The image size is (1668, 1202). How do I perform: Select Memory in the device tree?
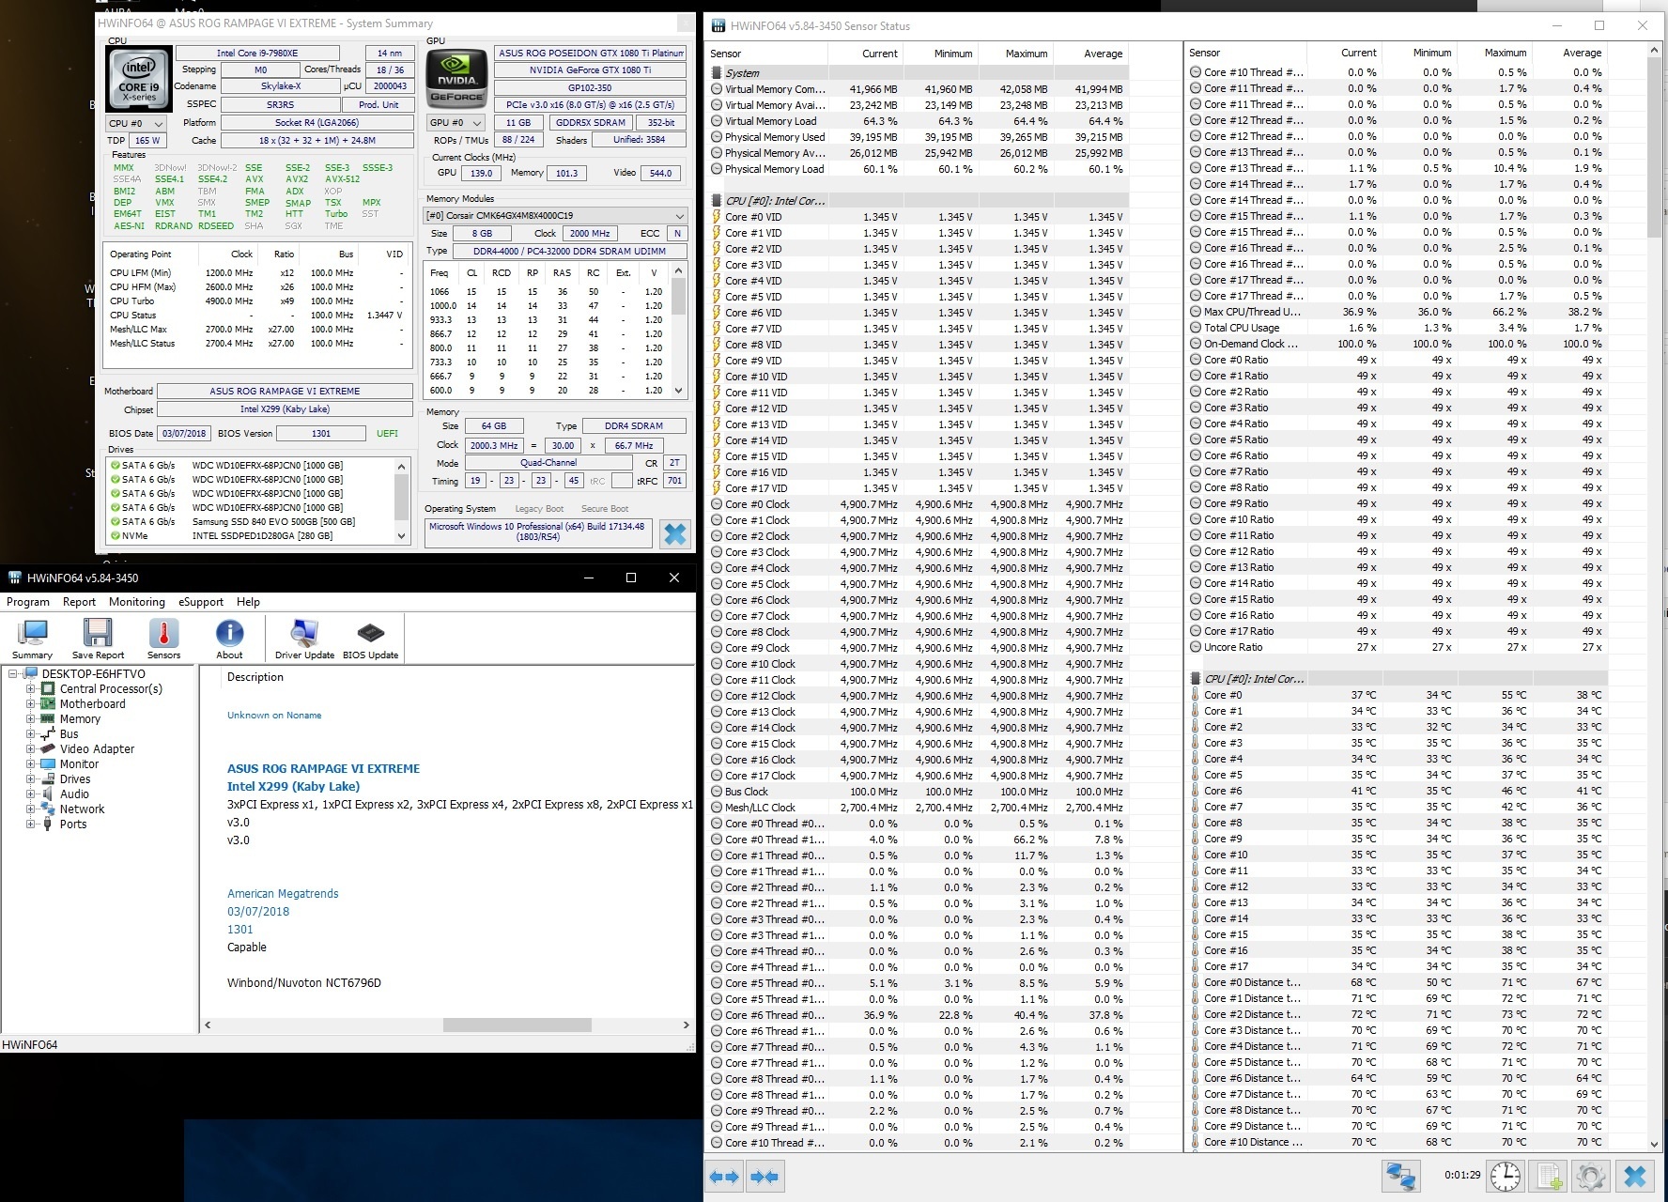pos(80,719)
